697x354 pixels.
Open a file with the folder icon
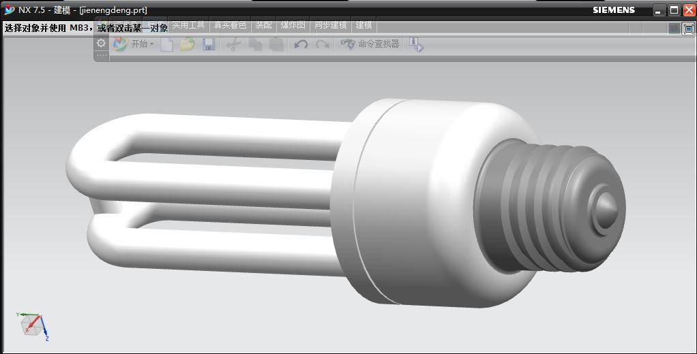188,44
